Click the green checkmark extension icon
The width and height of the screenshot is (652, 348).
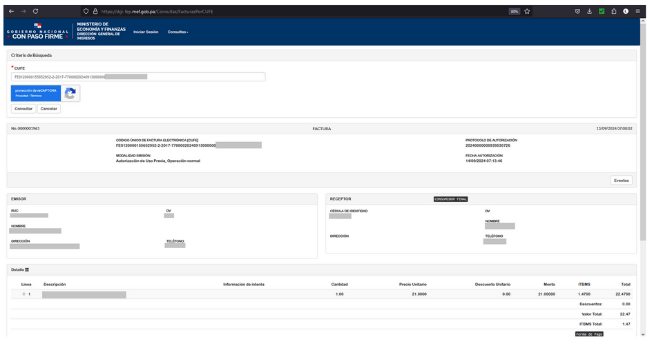click(602, 11)
